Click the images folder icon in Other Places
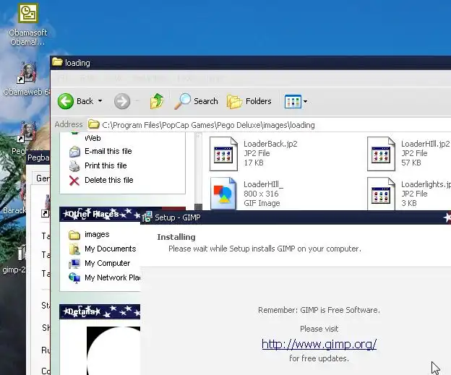This screenshot has height=375, width=451. click(74, 235)
